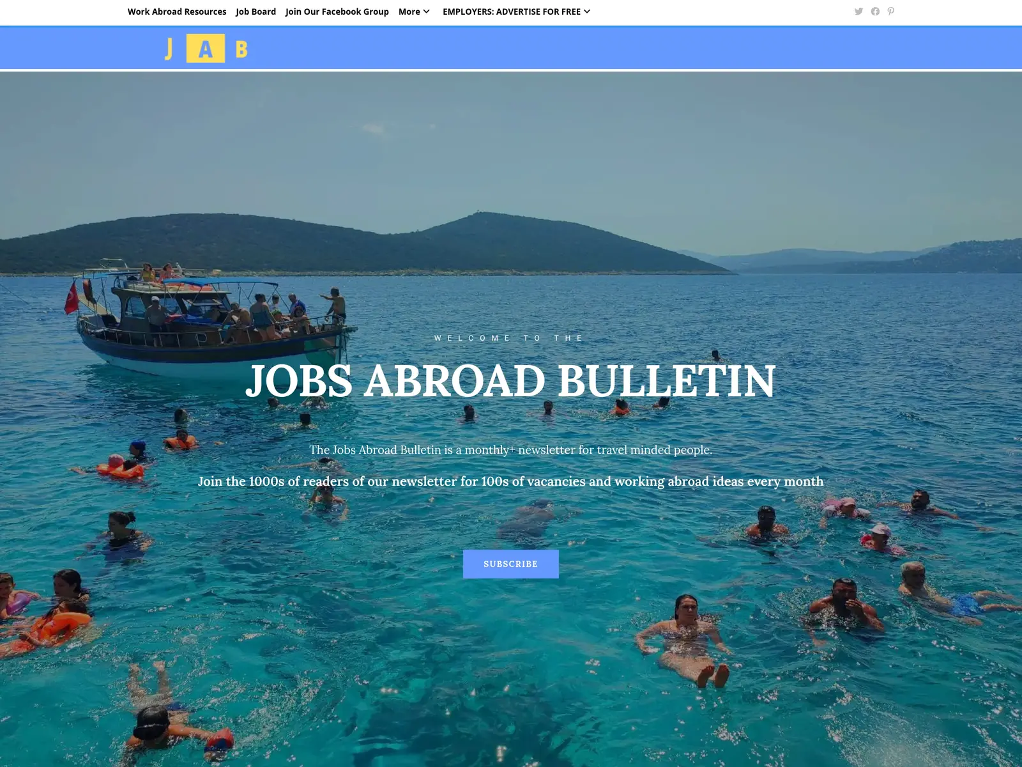Expand the Employers: Advertise for Free dropdown

click(x=516, y=12)
